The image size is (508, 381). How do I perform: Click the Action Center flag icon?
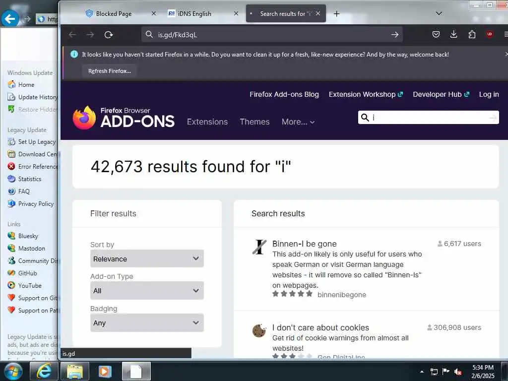pyautogui.click(x=446, y=372)
